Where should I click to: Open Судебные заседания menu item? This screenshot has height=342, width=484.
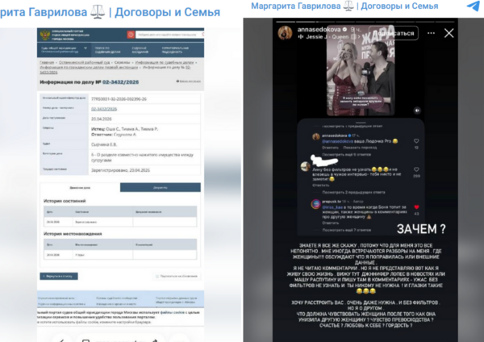[140, 50]
